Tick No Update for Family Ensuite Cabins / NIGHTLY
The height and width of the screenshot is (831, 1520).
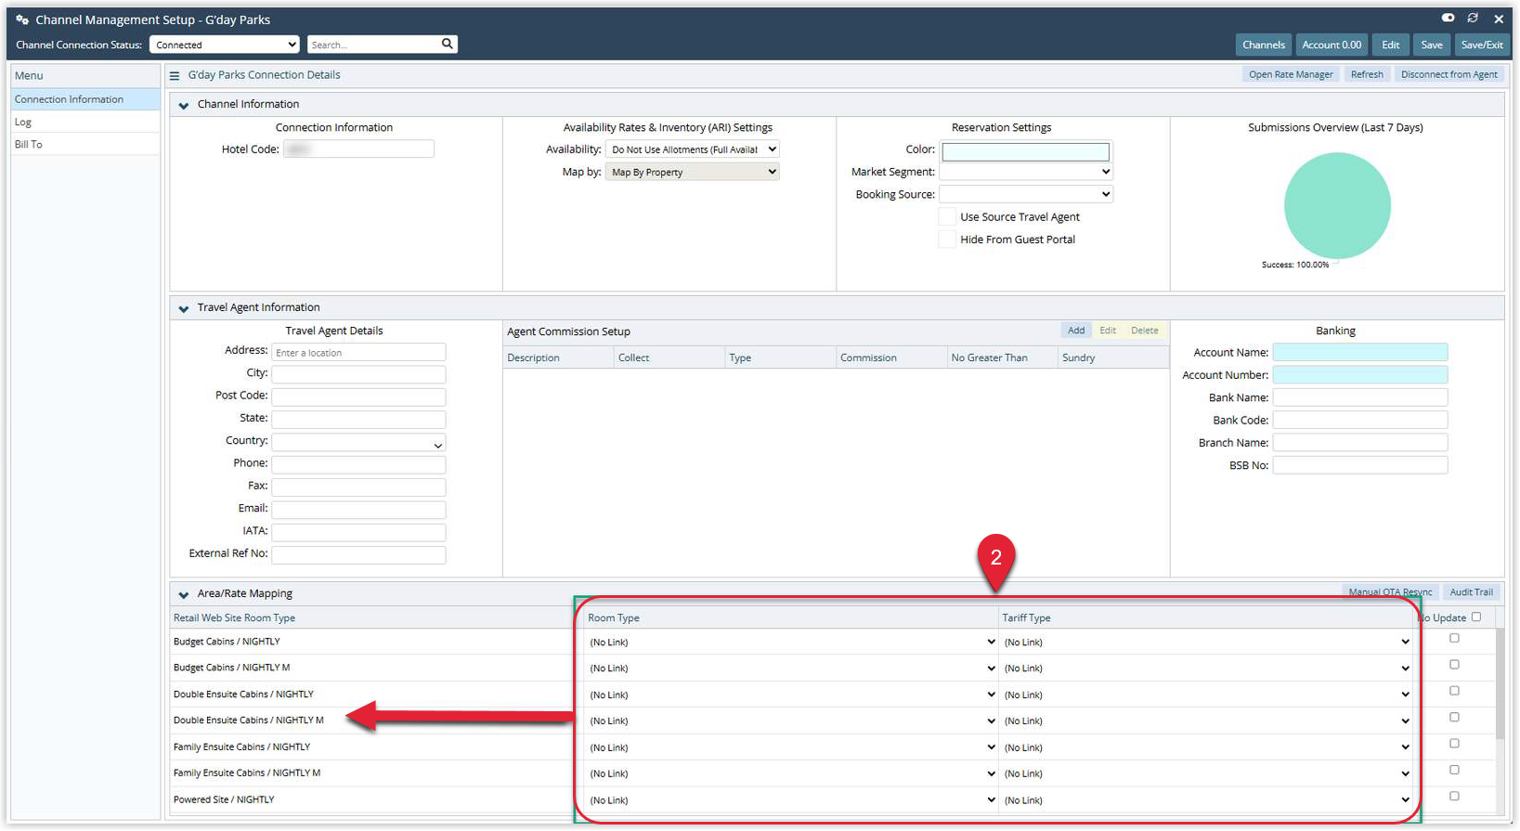[1454, 744]
